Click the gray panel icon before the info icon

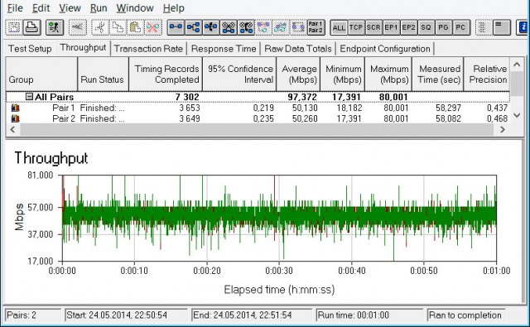click(x=501, y=27)
